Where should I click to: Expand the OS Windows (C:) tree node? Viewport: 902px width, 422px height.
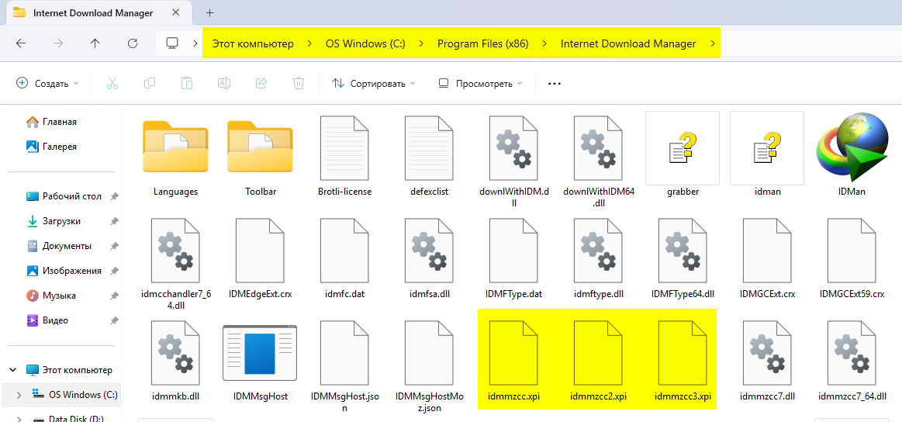coord(19,395)
